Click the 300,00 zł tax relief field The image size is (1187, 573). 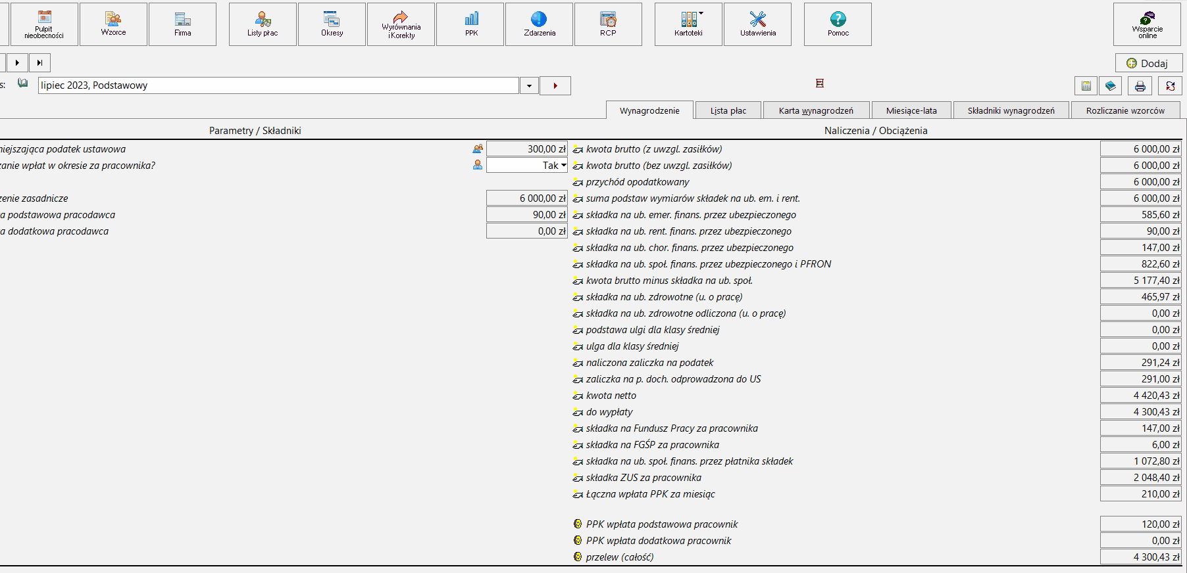point(526,149)
